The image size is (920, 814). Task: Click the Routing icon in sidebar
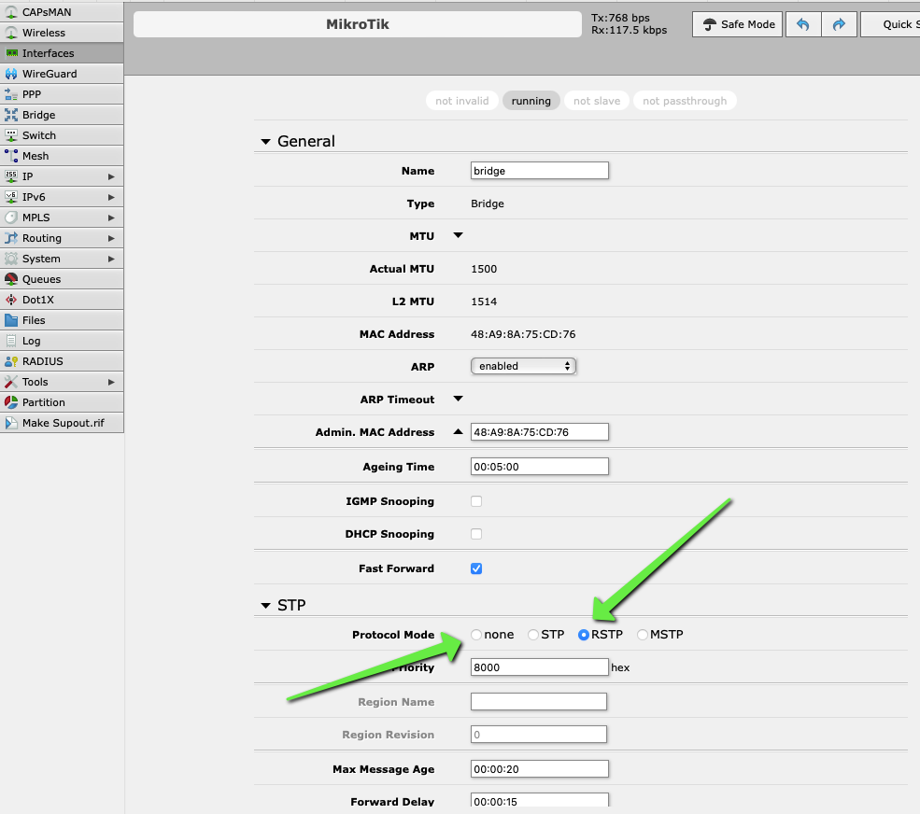click(11, 238)
